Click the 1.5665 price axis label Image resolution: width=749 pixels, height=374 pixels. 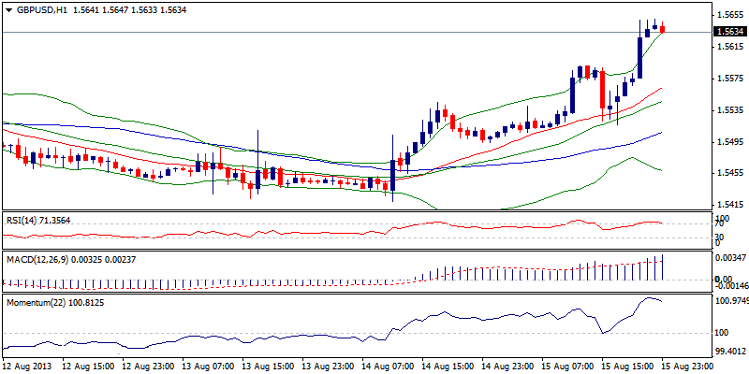tap(728, 15)
